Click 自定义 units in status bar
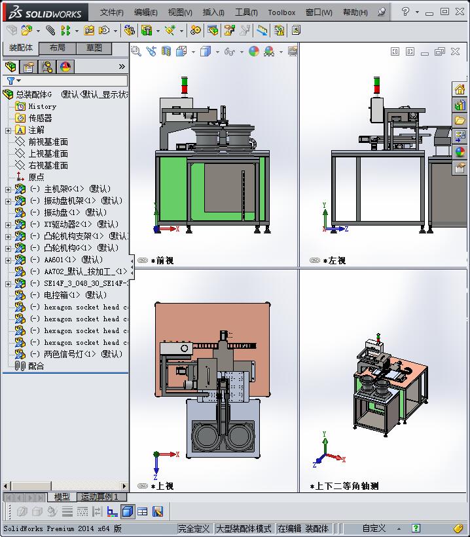This screenshot has height=537, width=470. point(374,528)
